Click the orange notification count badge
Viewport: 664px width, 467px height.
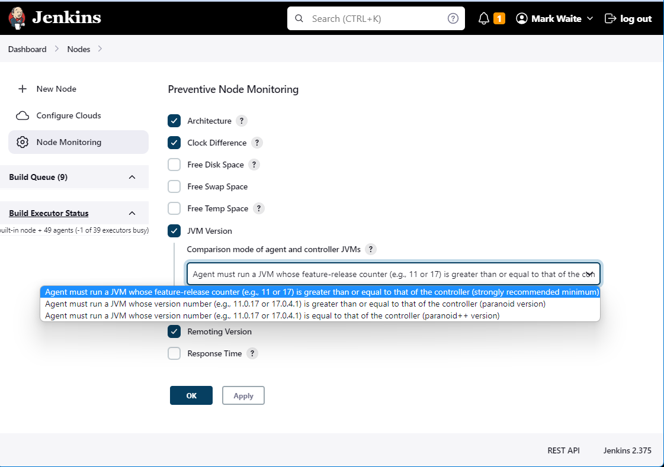[499, 18]
